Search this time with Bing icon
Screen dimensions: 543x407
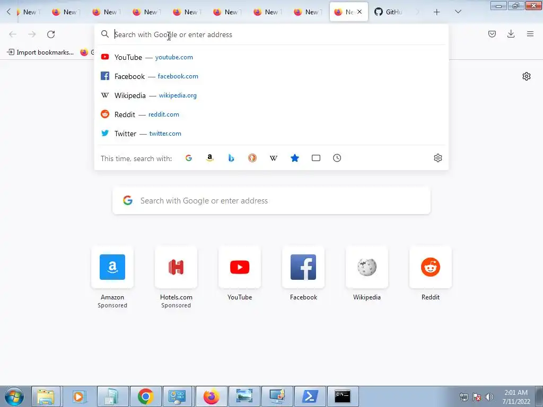(x=231, y=158)
